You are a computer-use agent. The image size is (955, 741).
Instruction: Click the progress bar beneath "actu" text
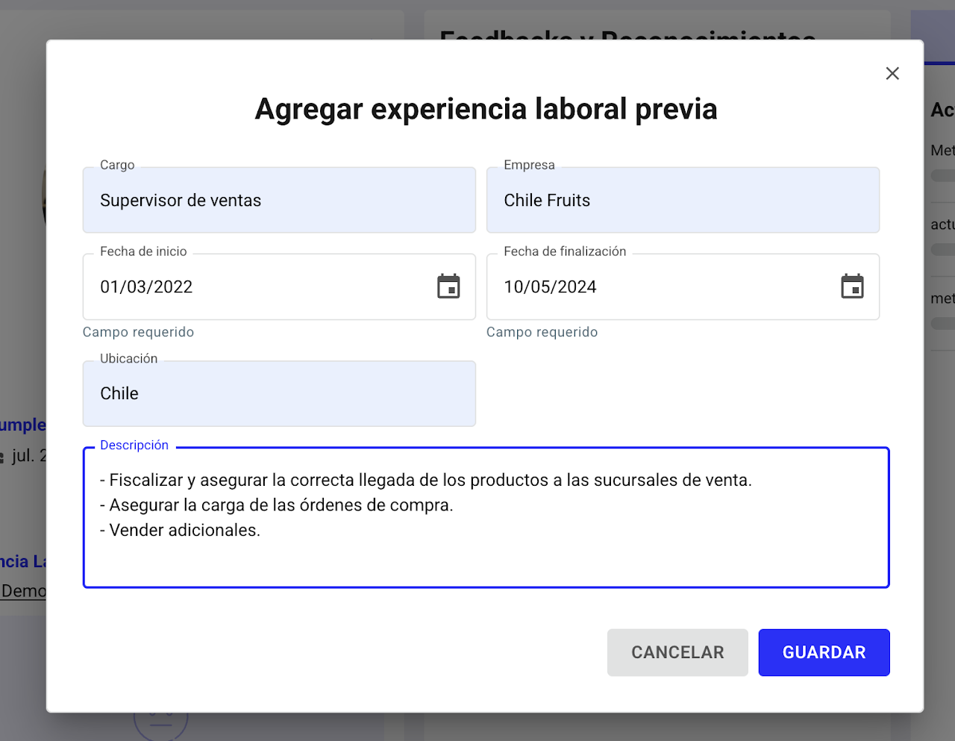pyautogui.click(x=943, y=250)
